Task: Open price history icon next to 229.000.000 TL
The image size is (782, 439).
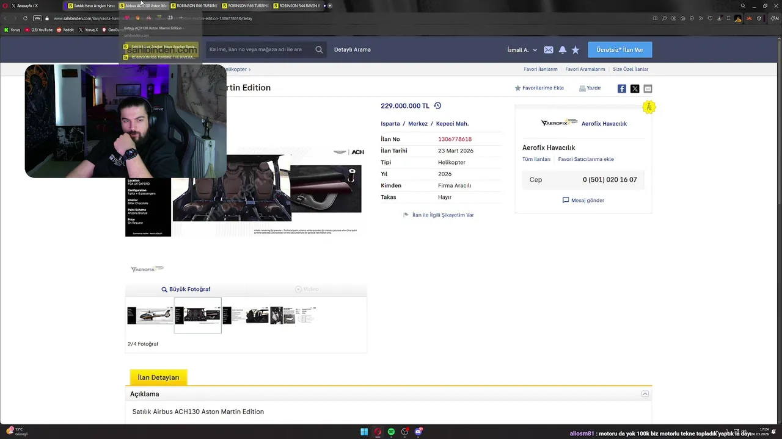Action: tap(437, 105)
